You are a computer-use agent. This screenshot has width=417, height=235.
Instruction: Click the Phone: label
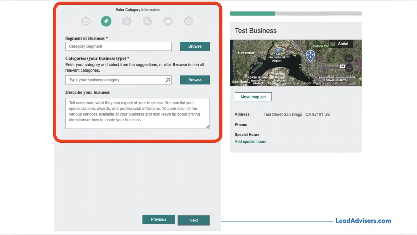point(241,125)
